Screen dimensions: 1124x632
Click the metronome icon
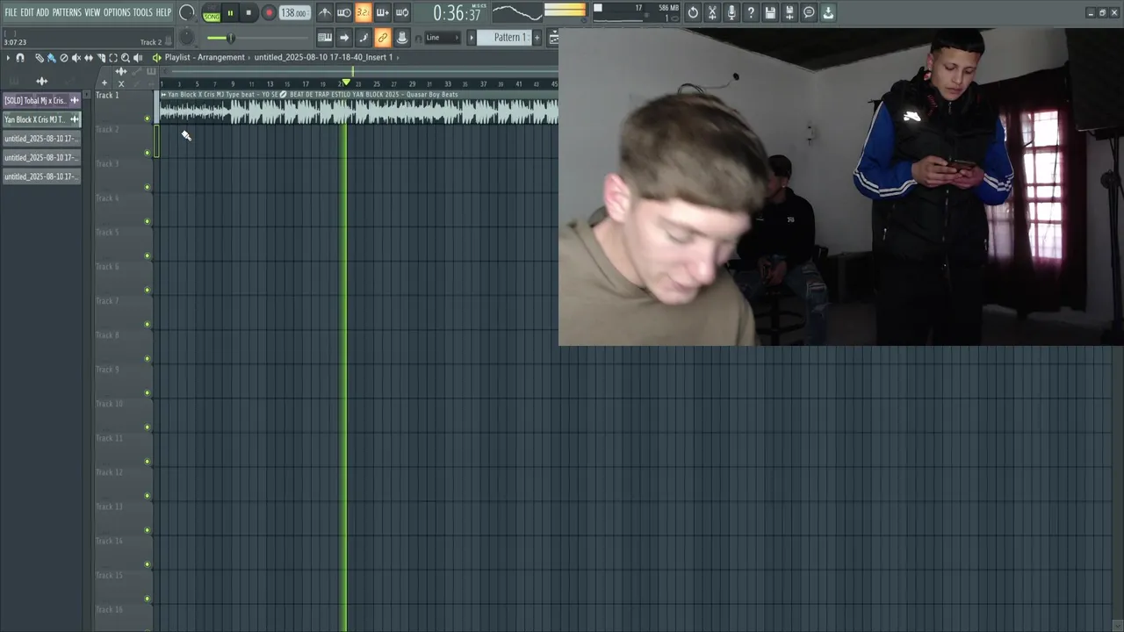325,12
